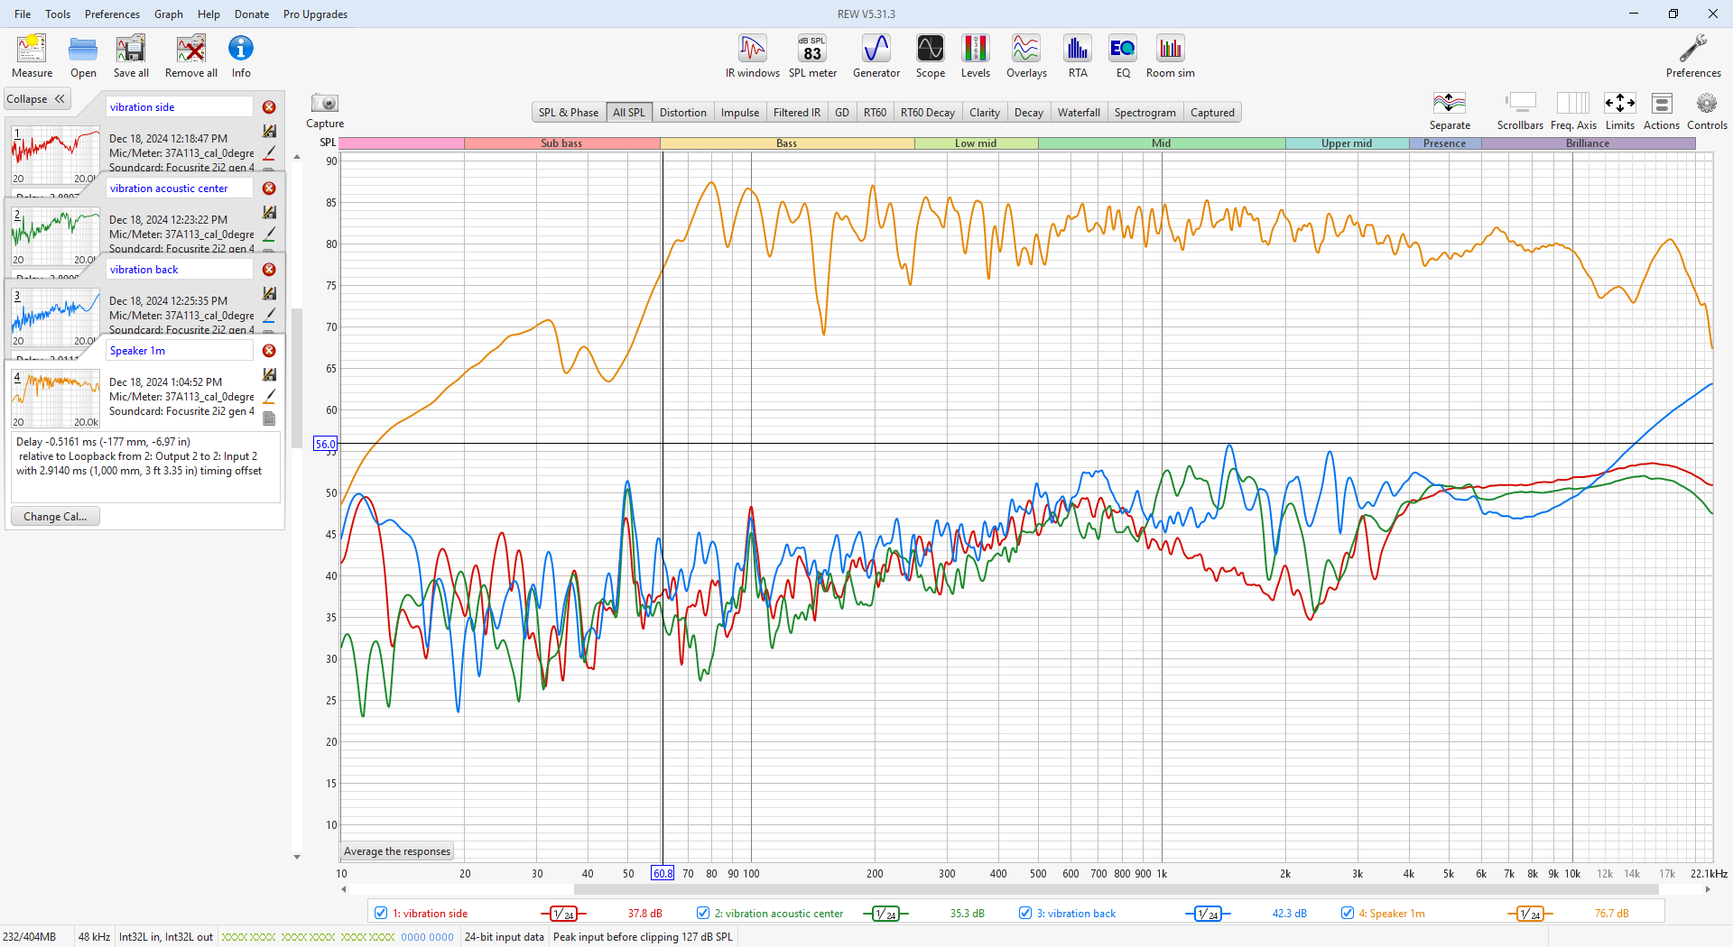Open the Scope tool

coord(931,56)
